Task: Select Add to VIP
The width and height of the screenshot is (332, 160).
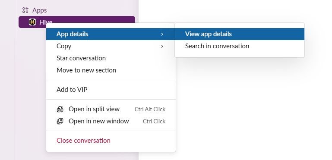Action: tap(111, 90)
